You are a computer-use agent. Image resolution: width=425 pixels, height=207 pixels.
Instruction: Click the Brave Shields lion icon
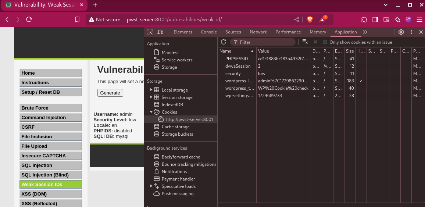click(x=310, y=19)
